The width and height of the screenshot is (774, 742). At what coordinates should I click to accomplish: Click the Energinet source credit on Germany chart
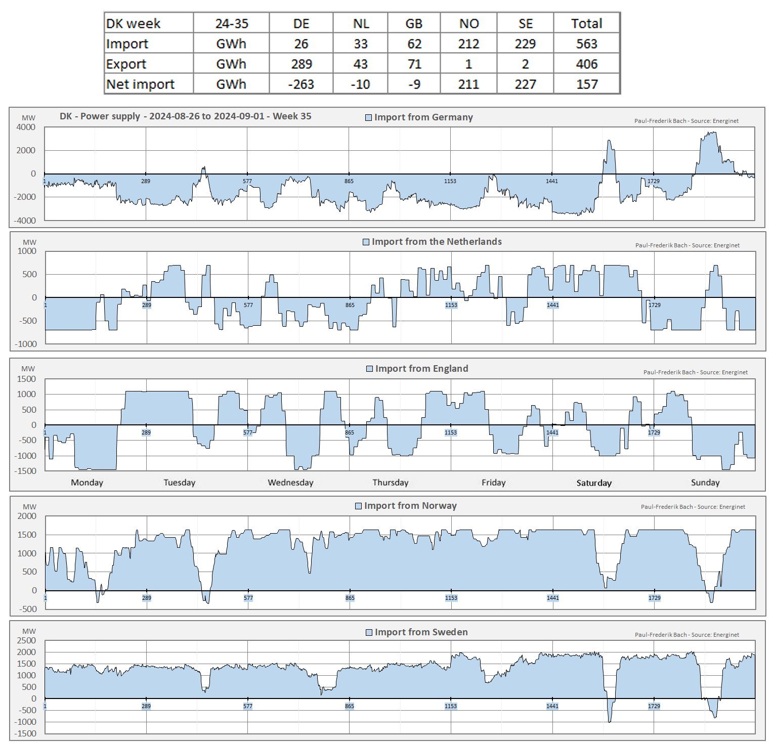686,121
